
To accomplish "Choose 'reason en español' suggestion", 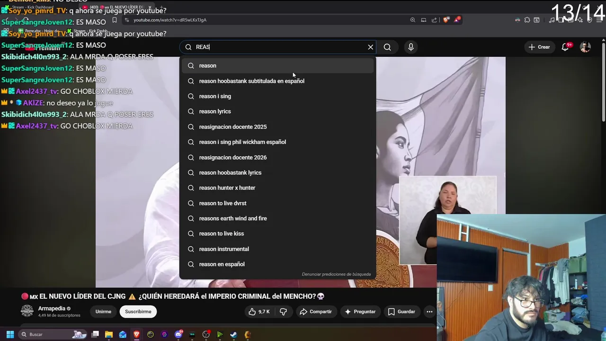I will click(x=278, y=264).
